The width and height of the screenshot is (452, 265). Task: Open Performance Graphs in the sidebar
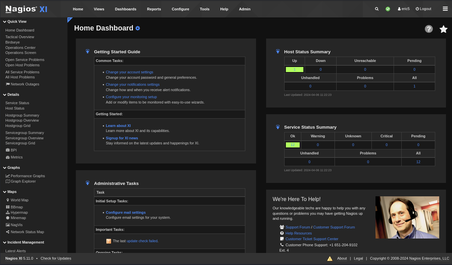[x=25, y=176]
